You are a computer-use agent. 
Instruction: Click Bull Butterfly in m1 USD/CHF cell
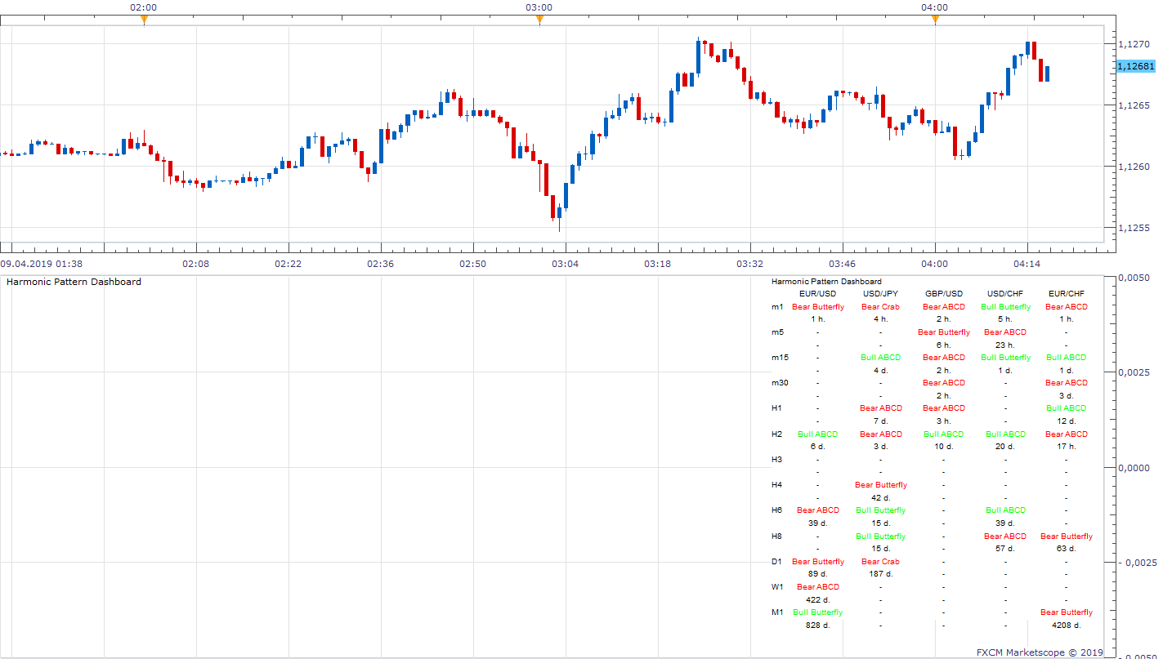coord(1005,307)
